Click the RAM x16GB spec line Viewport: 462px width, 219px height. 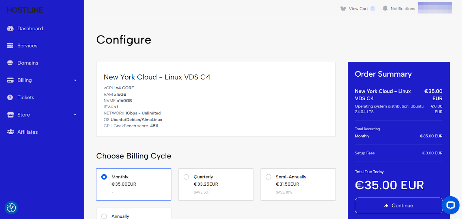115,94
